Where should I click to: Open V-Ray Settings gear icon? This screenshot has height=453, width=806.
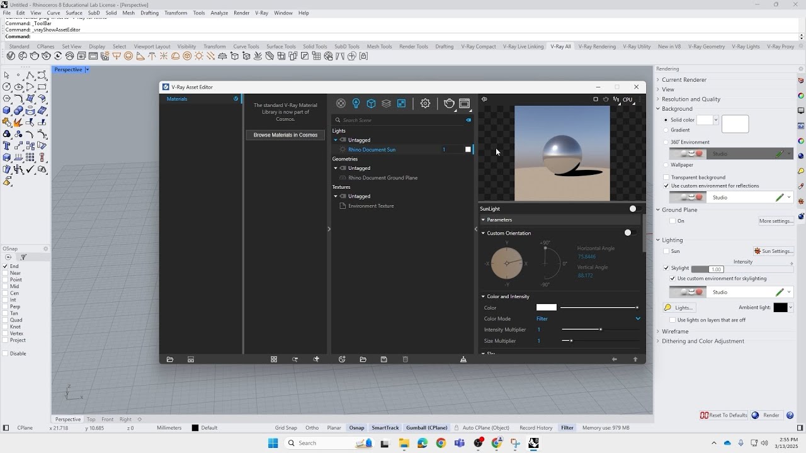click(425, 104)
